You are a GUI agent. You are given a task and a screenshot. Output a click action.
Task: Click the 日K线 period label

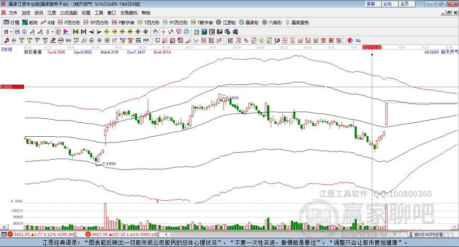[x=7, y=49]
